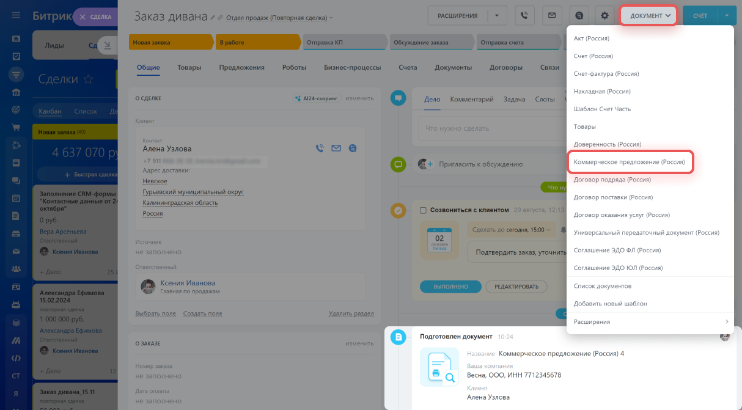
Task: Select Коммерческое предложение (Россия) from the menu
Action: [630, 162]
